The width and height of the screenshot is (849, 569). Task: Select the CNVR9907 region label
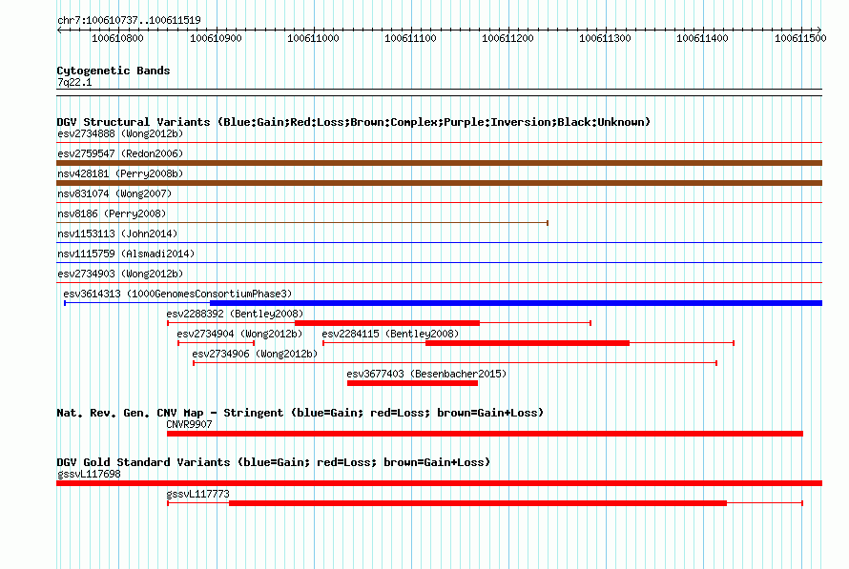point(189,424)
